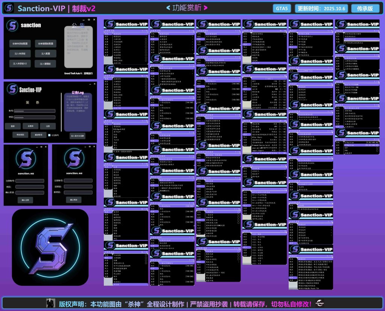Viewport: 385px width, 311px height.
Task: Click the avatar icon in the copyright footer
Action: pos(50,303)
